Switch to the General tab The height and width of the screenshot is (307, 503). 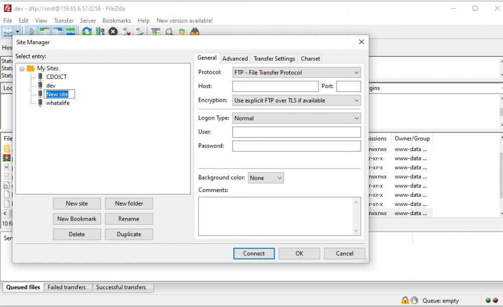coord(207,58)
